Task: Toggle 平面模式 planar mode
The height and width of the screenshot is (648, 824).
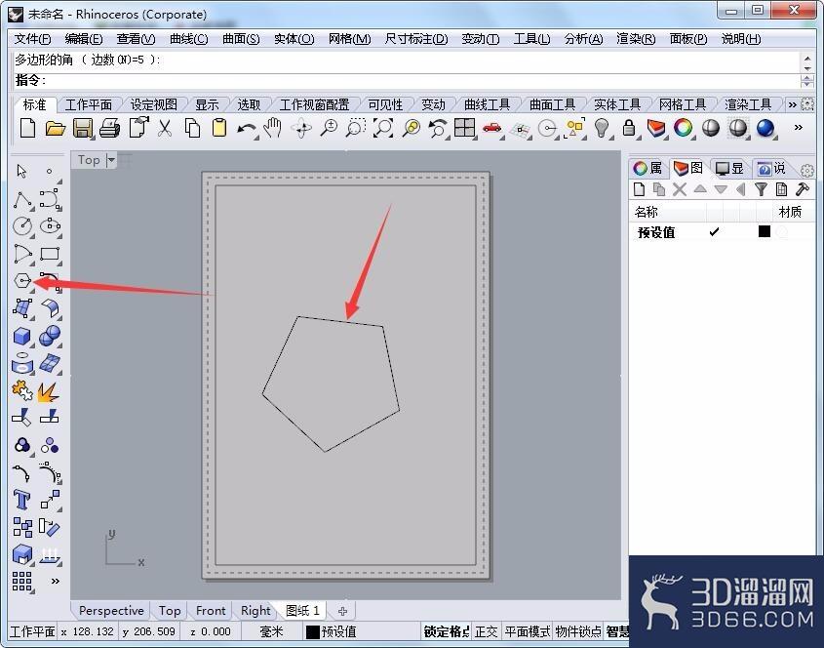Action: (528, 631)
